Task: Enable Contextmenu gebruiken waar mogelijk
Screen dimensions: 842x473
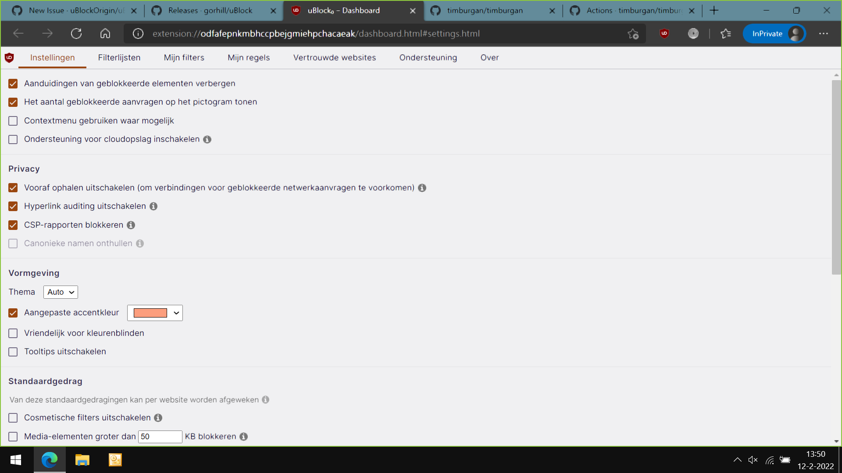Action: coord(13,121)
